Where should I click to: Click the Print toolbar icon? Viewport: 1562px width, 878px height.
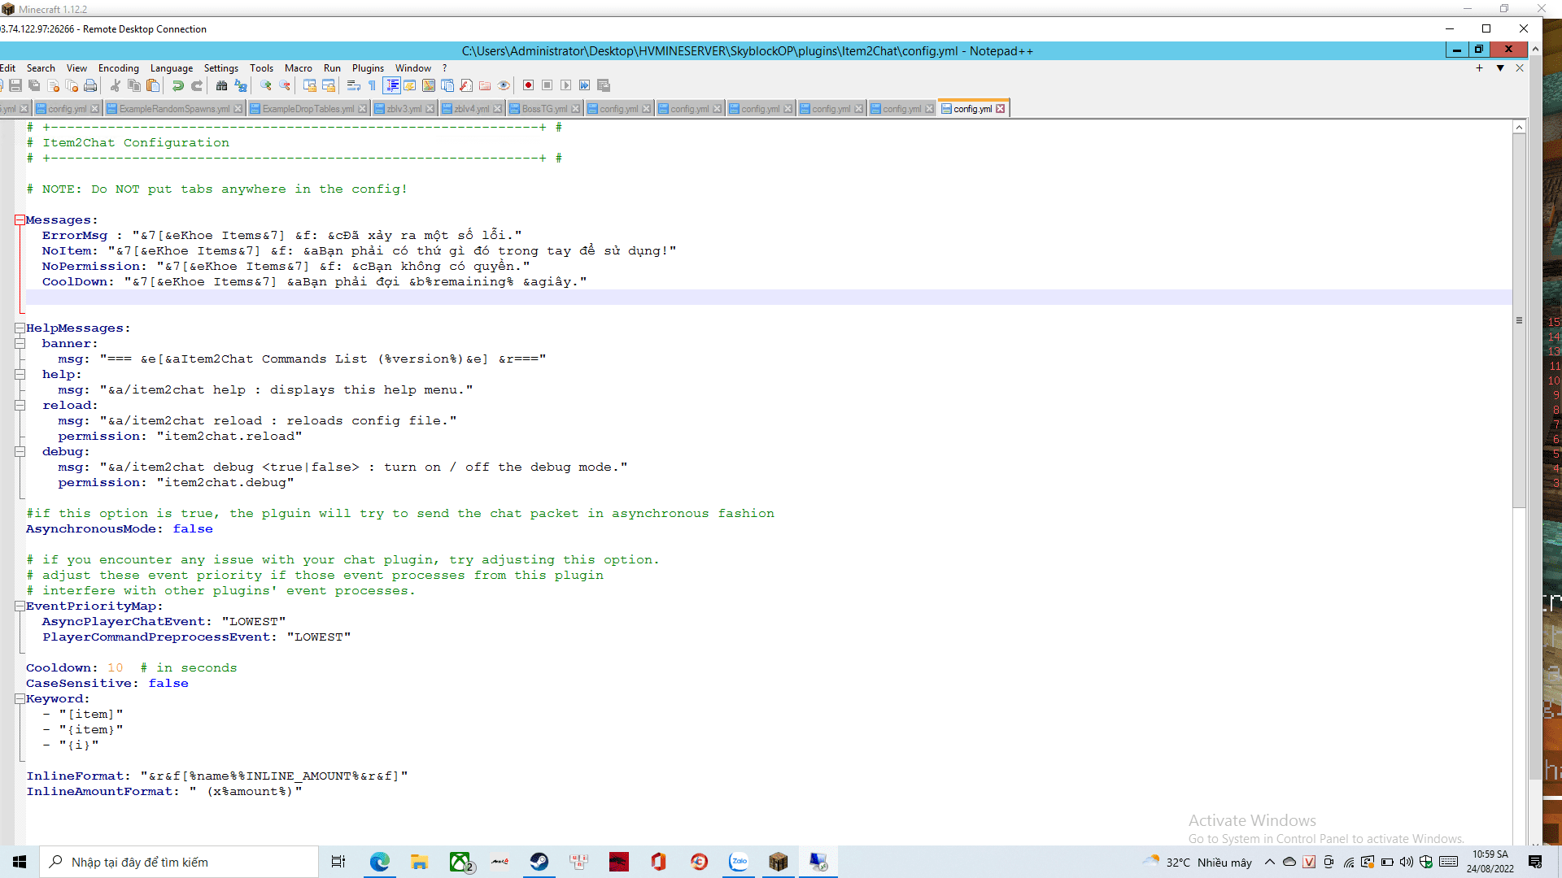tap(90, 85)
